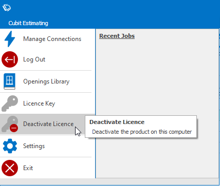Choose the Exit label in the menu
220x186 pixels.
(28, 168)
